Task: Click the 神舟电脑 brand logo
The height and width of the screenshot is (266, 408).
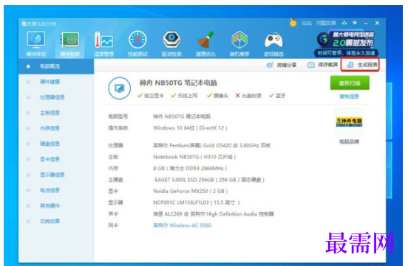Action: click(349, 122)
